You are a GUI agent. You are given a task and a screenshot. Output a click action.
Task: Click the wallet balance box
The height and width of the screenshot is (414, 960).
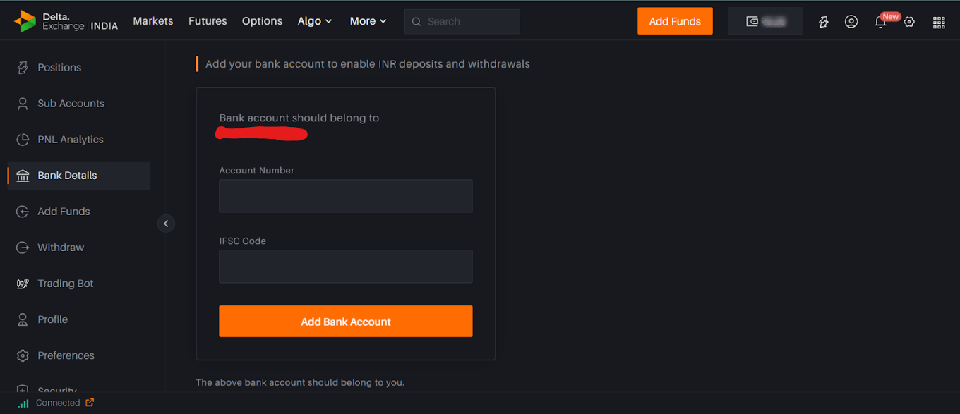click(x=765, y=21)
